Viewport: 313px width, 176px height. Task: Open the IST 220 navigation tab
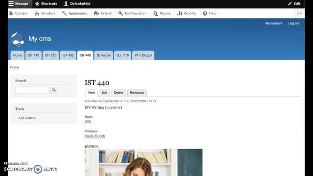(x=51, y=55)
